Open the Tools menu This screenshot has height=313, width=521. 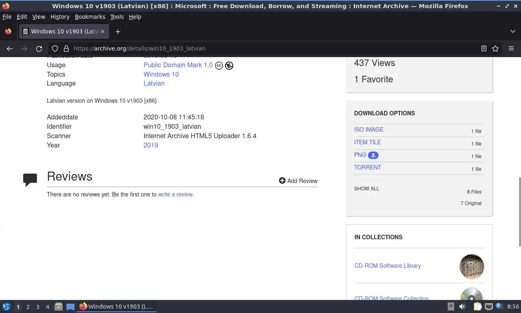coord(117,17)
